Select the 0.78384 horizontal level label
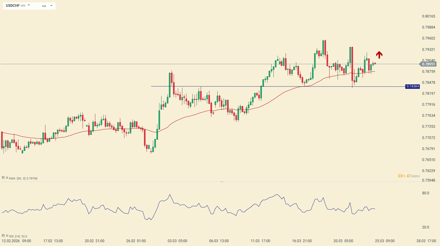 [x=412, y=86]
